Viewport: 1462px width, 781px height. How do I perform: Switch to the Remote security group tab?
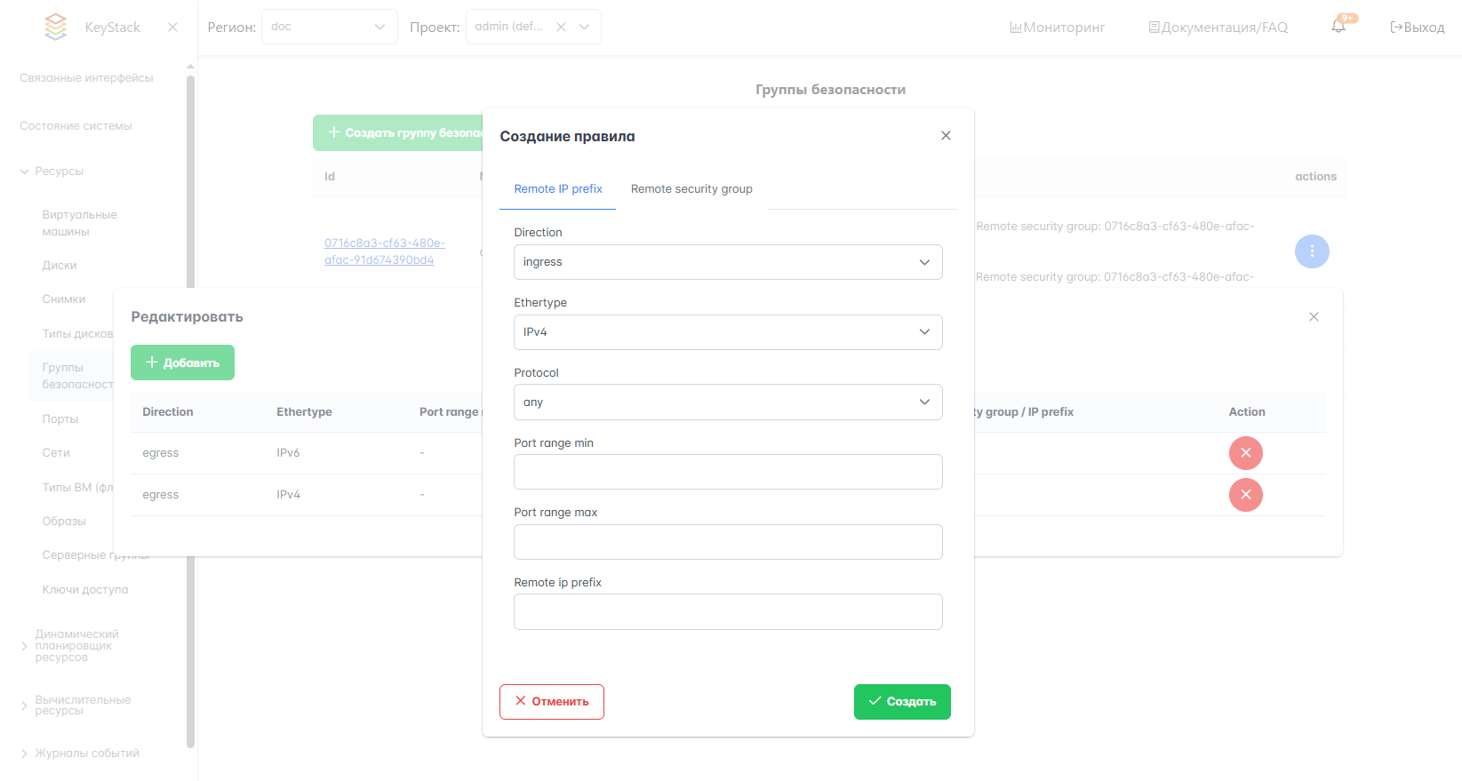point(691,189)
